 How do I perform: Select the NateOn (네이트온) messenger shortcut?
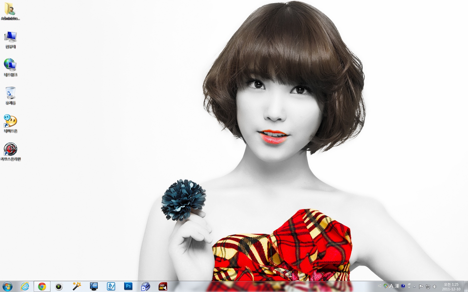[10, 124]
